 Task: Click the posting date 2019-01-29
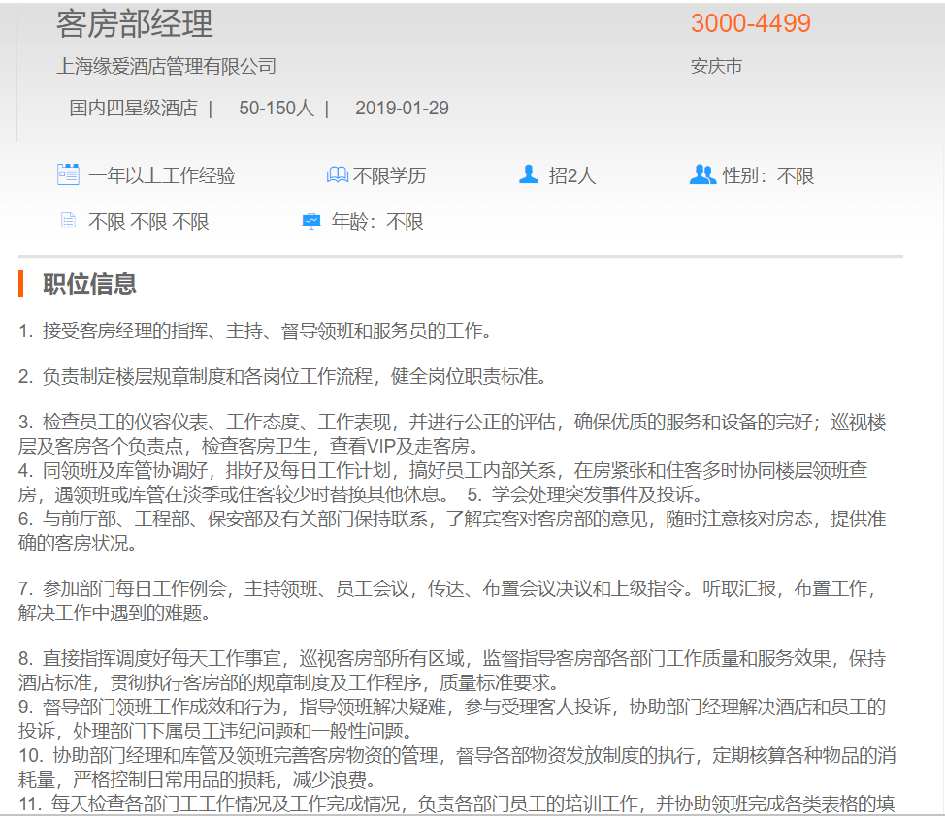402,108
